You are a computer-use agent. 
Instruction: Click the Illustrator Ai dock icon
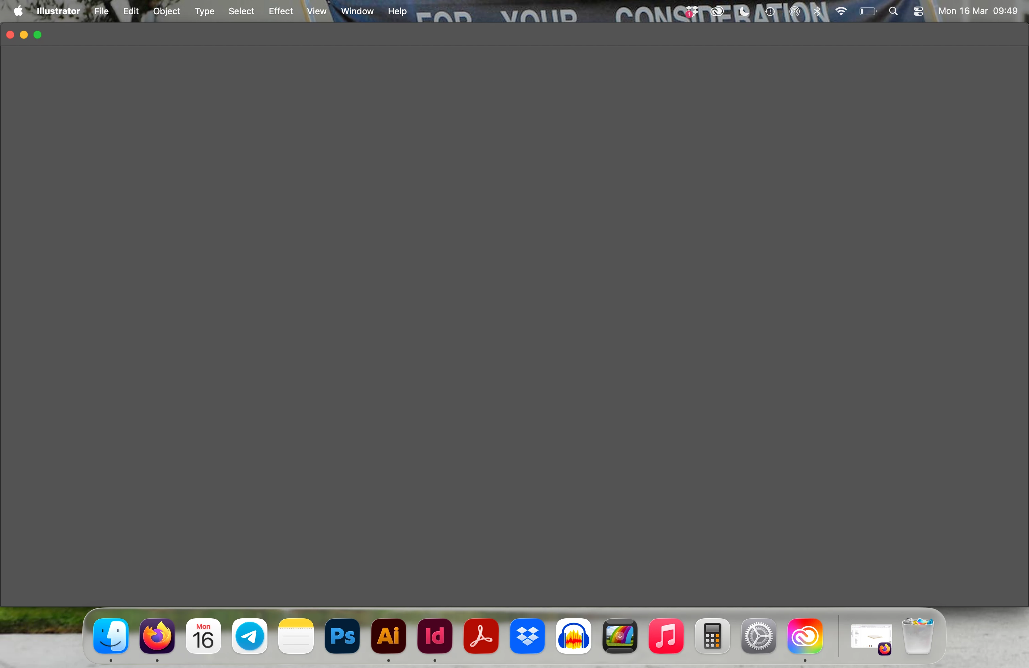[x=388, y=636]
